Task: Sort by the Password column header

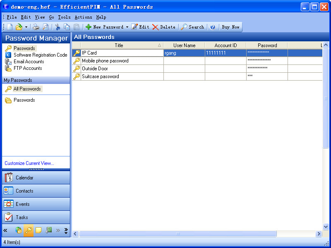Action: [267, 45]
